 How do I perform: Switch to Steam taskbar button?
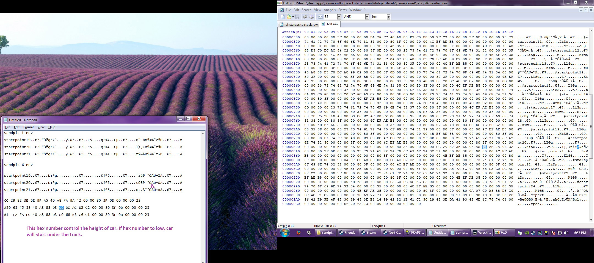tap(370, 233)
